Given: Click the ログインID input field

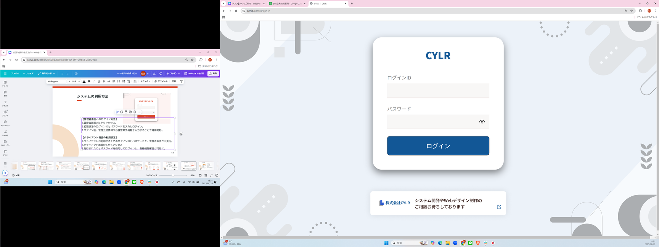Looking at the screenshot, I should (438, 91).
